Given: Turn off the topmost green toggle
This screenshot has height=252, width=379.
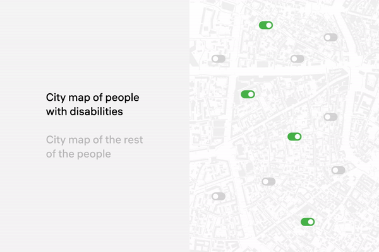Looking at the screenshot, I should tap(266, 25).
